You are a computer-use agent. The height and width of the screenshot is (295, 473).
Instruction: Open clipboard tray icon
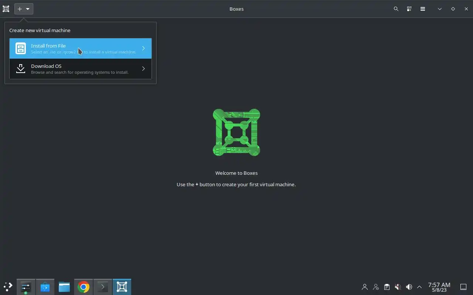[x=387, y=287]
